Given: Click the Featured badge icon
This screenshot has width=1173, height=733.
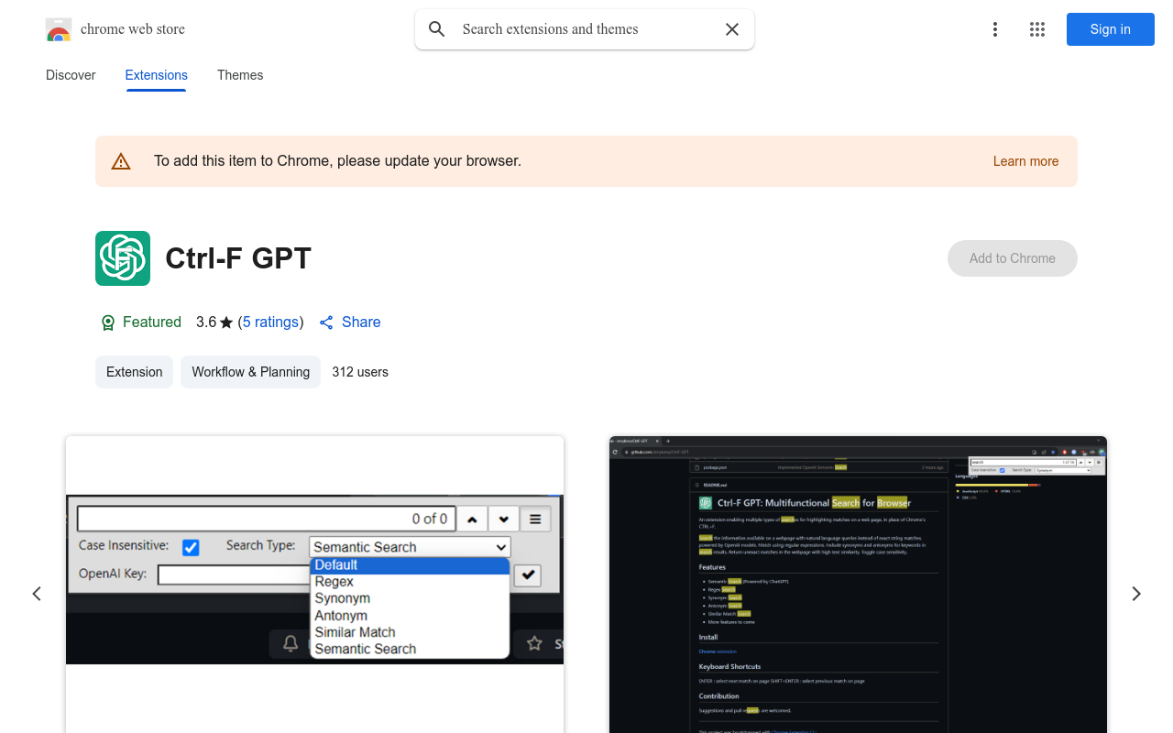Looking at the screenshot, I should click(x=108, y=323).
